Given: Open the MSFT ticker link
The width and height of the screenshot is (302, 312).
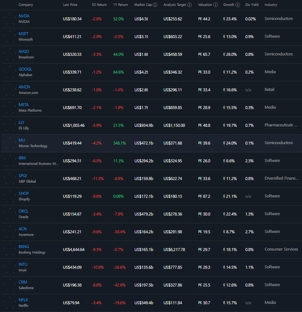Looking at the screenshot, I should [x=24, y=34].
